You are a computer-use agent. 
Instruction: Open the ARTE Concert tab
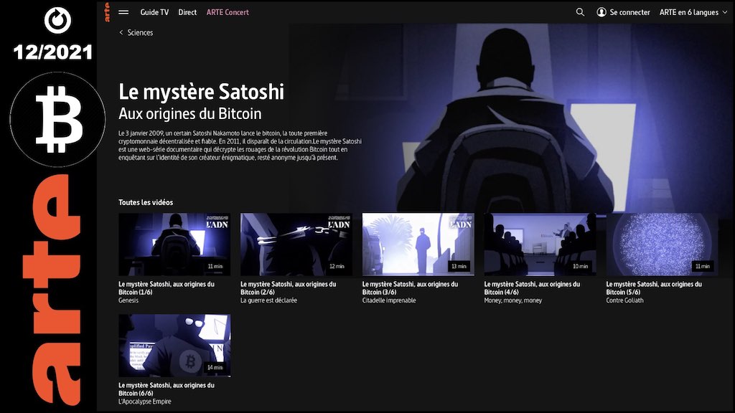click(228, 12)
